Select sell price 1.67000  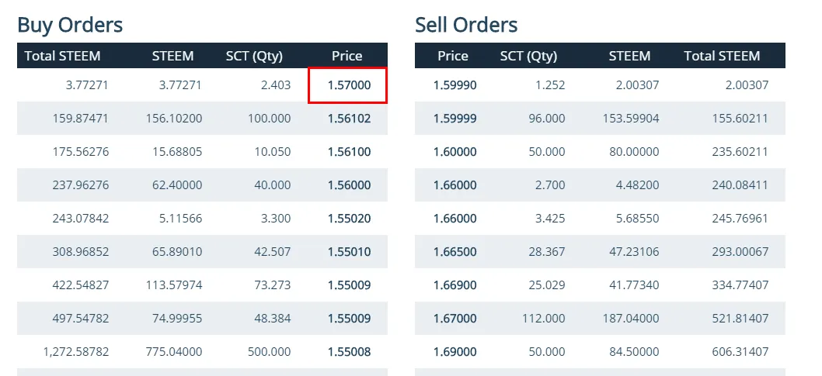pyautogui.click(x=455, y=319)
